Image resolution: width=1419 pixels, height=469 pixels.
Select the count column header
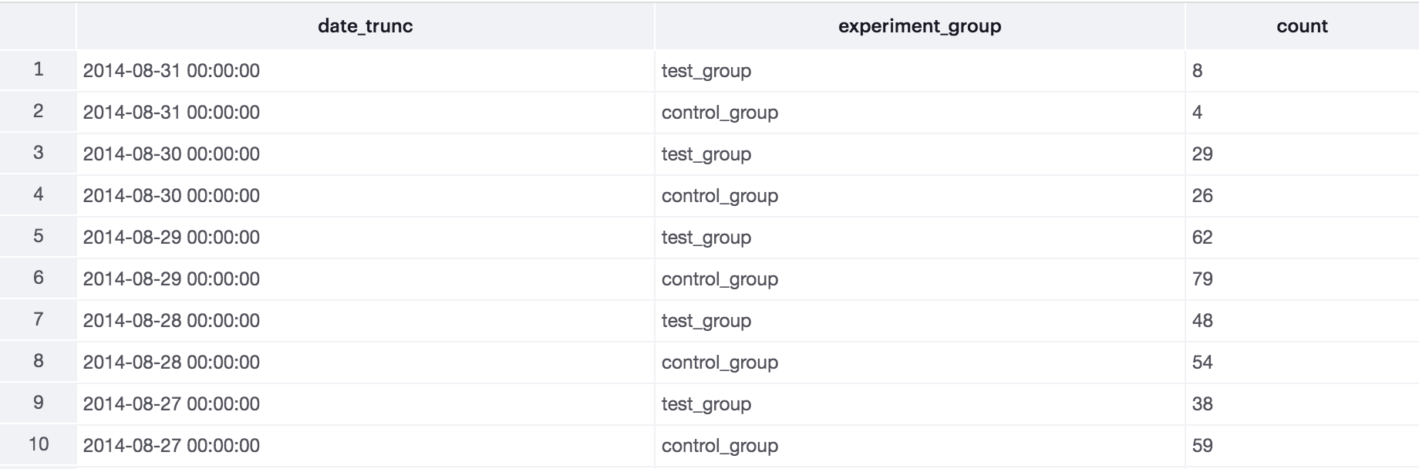1302,26
